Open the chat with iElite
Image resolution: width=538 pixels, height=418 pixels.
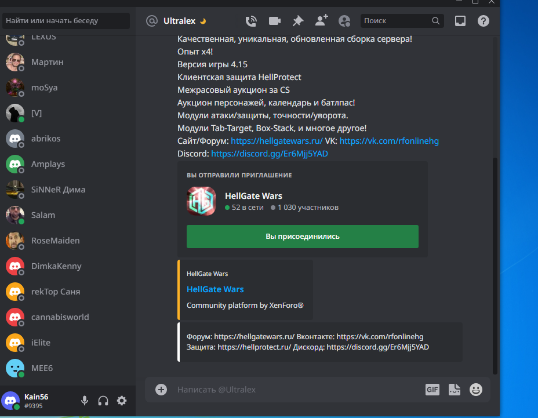(67, 343)
